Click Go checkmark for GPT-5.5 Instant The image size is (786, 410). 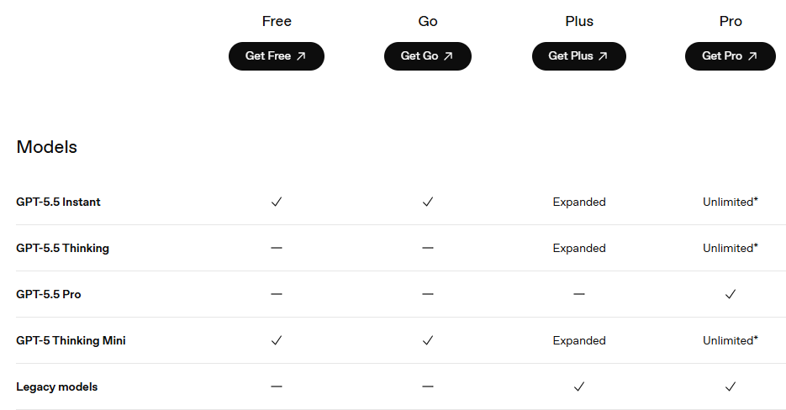[x=428, y=202]
